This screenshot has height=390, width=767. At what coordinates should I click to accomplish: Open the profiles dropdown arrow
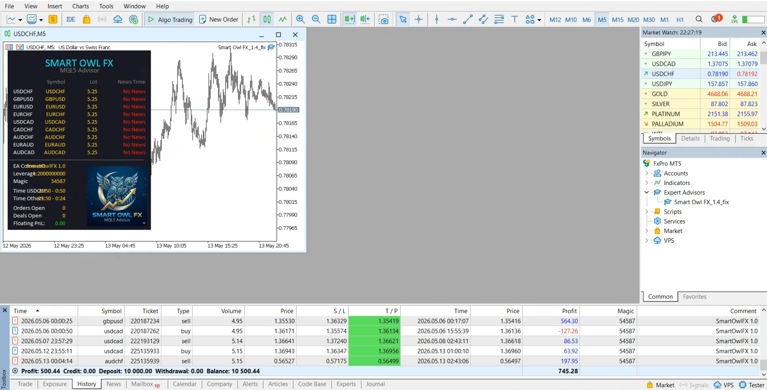(41, 20)
